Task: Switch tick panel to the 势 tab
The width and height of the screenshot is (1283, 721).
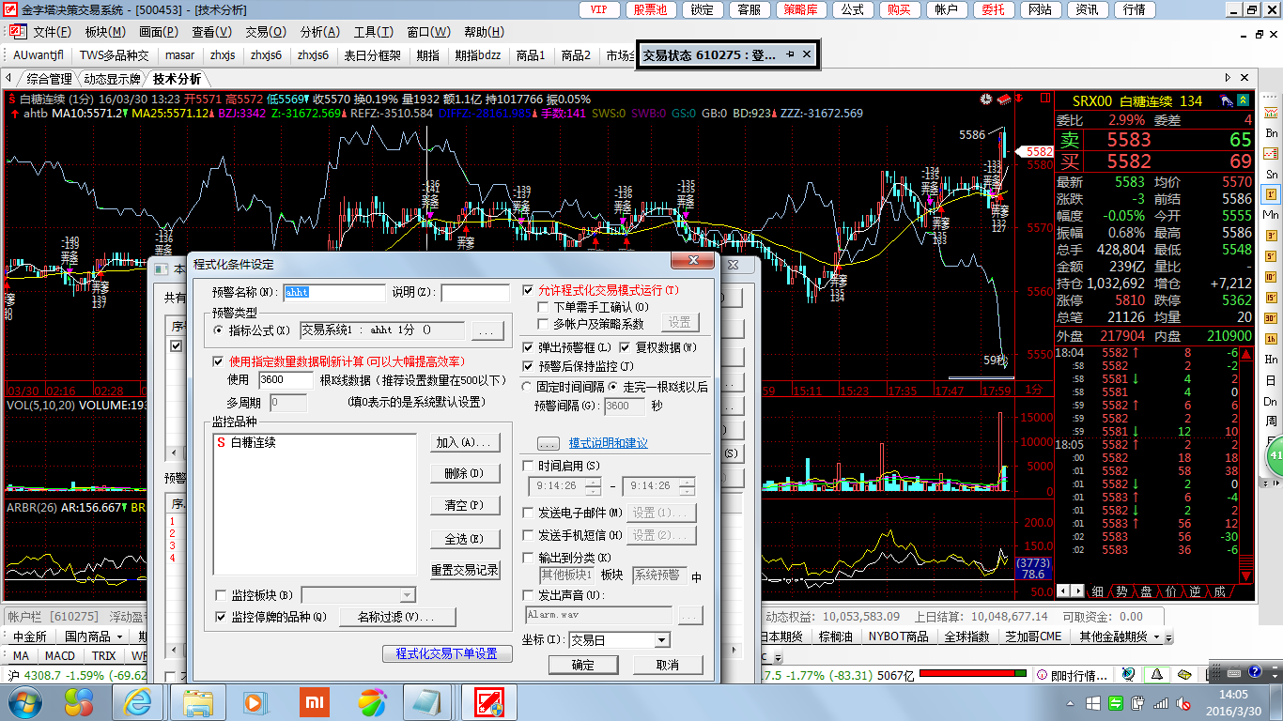Action: click(x=1121, y=591)
